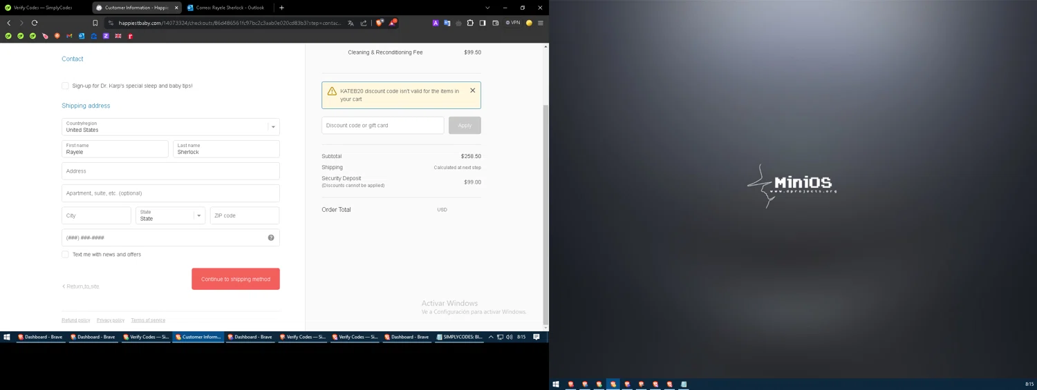Tick the Dr. Karp's sleep tips sign-up checkbox
This screenshot has height=390, width=1037.
(x=65, y=86)
